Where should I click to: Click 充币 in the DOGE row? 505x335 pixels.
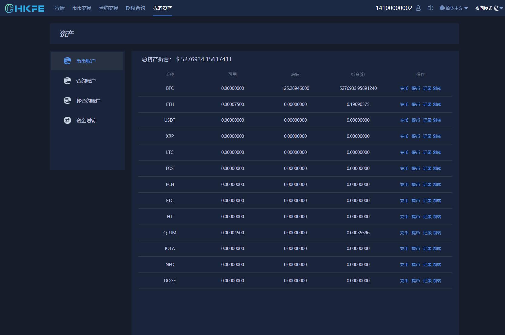(404, 281)
